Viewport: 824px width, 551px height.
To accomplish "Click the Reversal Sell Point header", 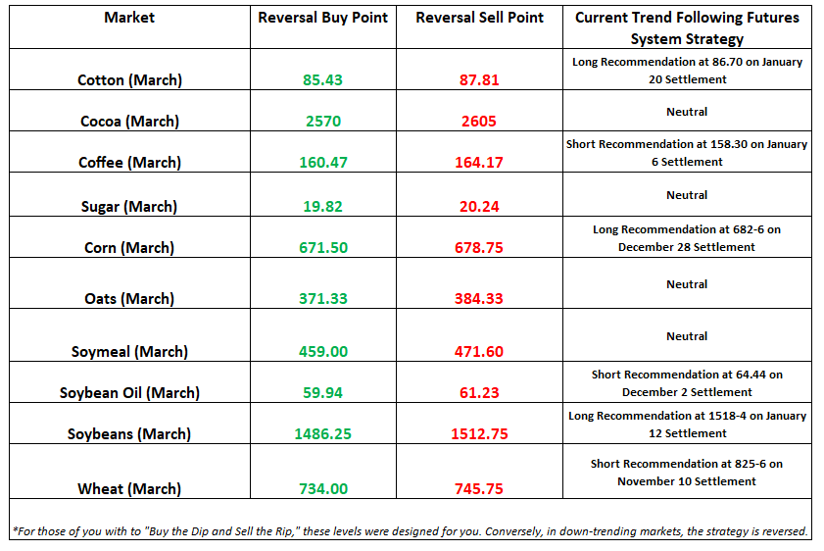I will pos(479,18).
